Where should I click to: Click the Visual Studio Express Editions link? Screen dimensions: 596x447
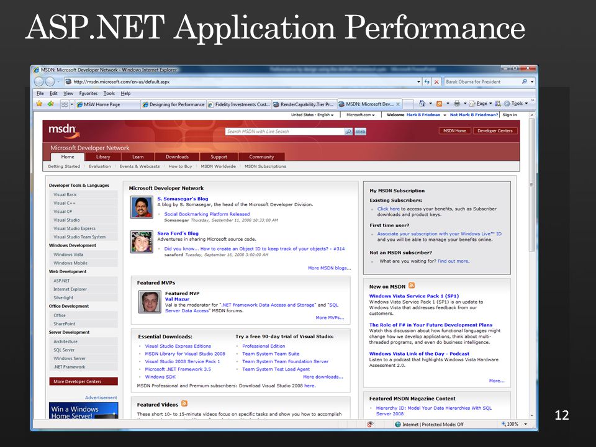coord(178,346)
